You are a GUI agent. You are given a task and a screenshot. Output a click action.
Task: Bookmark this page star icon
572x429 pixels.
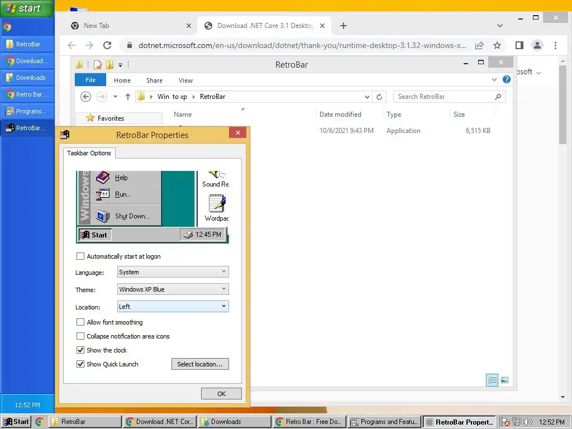pyautogui.click(x=497, y=45)
